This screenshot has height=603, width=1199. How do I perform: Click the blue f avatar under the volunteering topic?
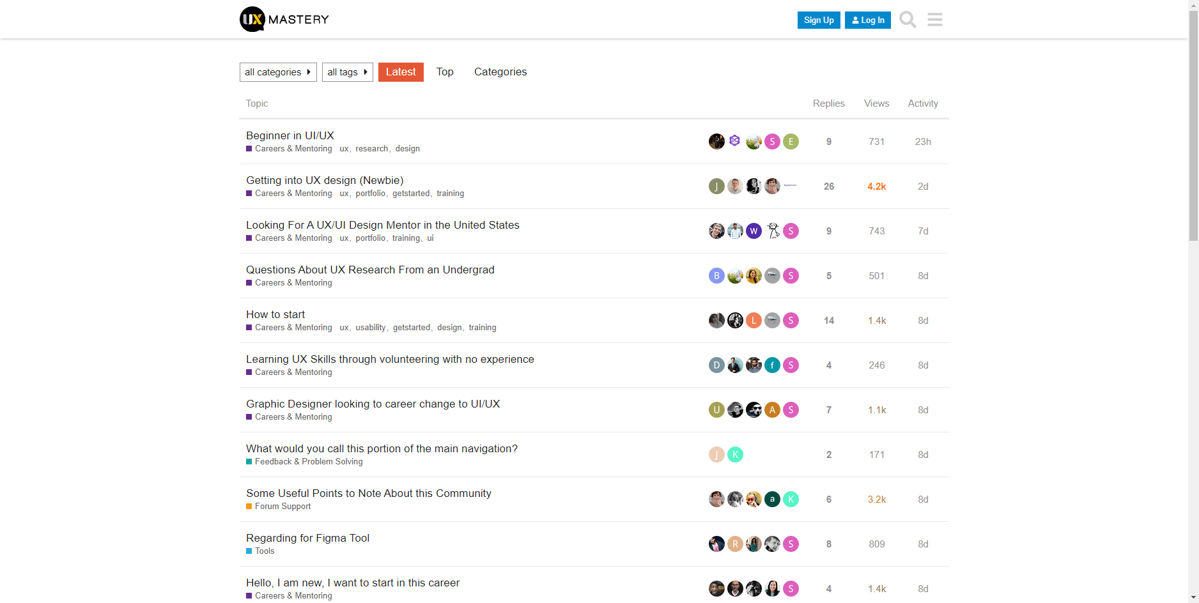click(772, 365)
